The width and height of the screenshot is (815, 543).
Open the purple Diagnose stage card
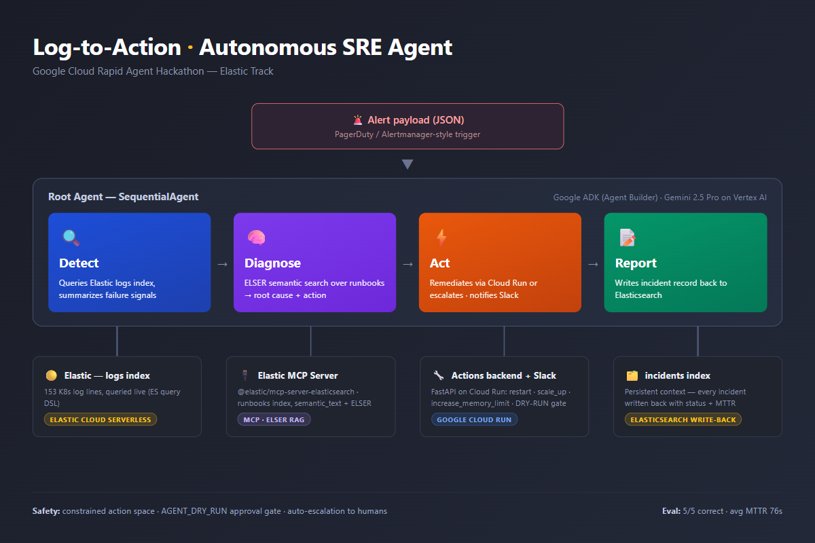pos(314,263)
